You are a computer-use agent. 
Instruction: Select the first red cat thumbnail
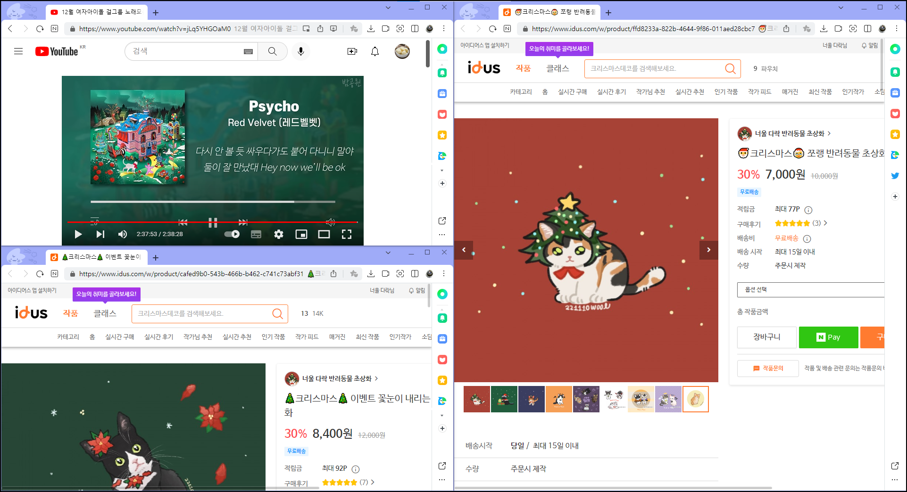(477, 399)
